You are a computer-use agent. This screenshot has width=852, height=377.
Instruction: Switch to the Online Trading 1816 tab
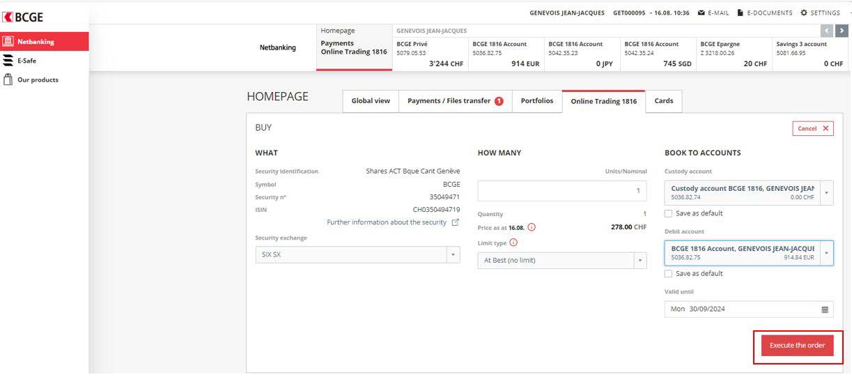pyautogui.click(x=604, y=102)
